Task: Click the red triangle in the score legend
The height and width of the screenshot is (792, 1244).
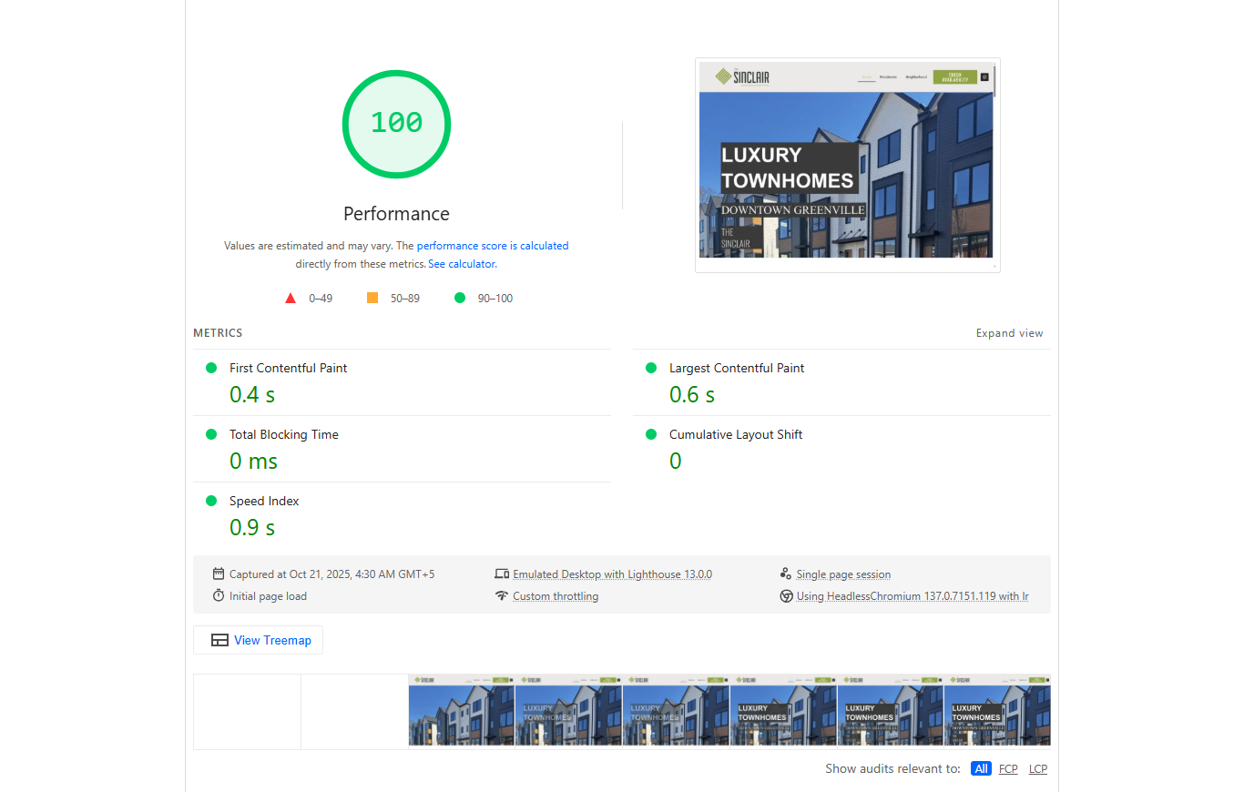Action: pyautogui.click(x=290, y=297)
